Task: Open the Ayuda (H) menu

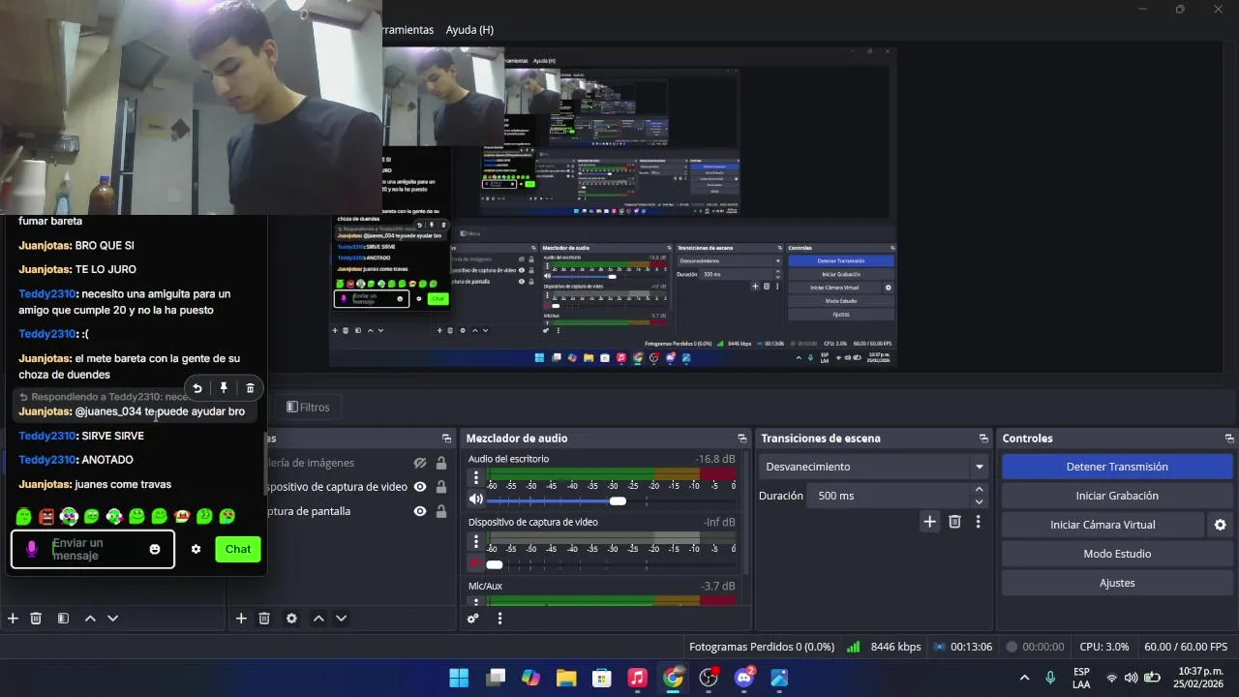Action: point(469,30)
